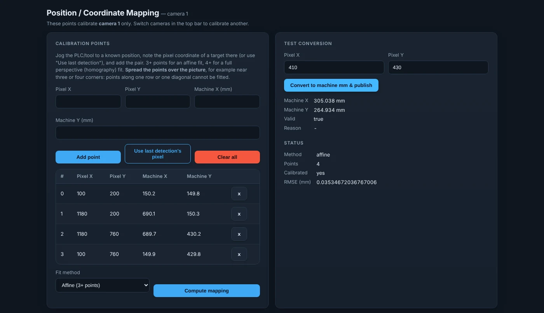Remove calibration point row 2
Image resolution: width=544 pixels, height=313 pixels.
239,234
